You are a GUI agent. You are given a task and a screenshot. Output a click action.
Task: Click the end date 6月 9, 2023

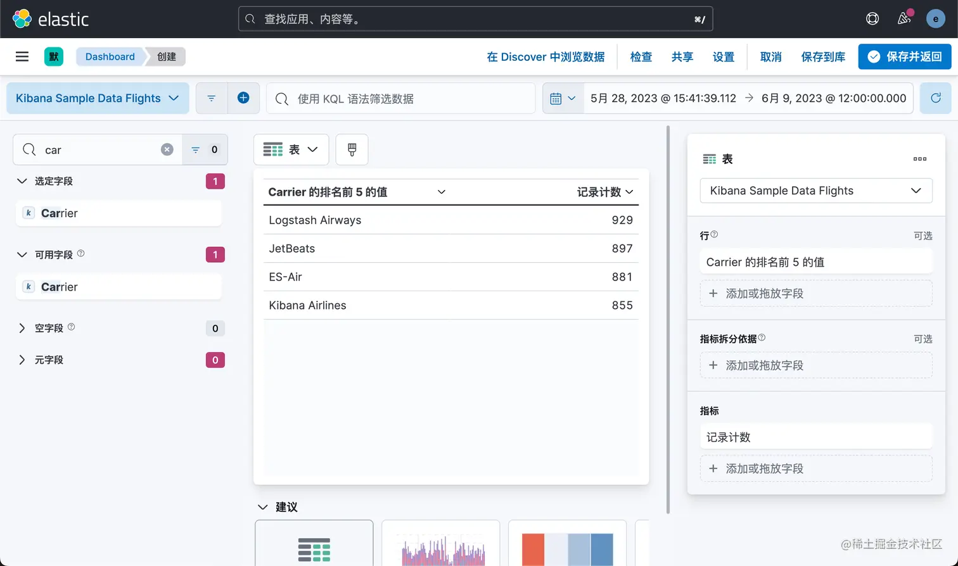834,98
